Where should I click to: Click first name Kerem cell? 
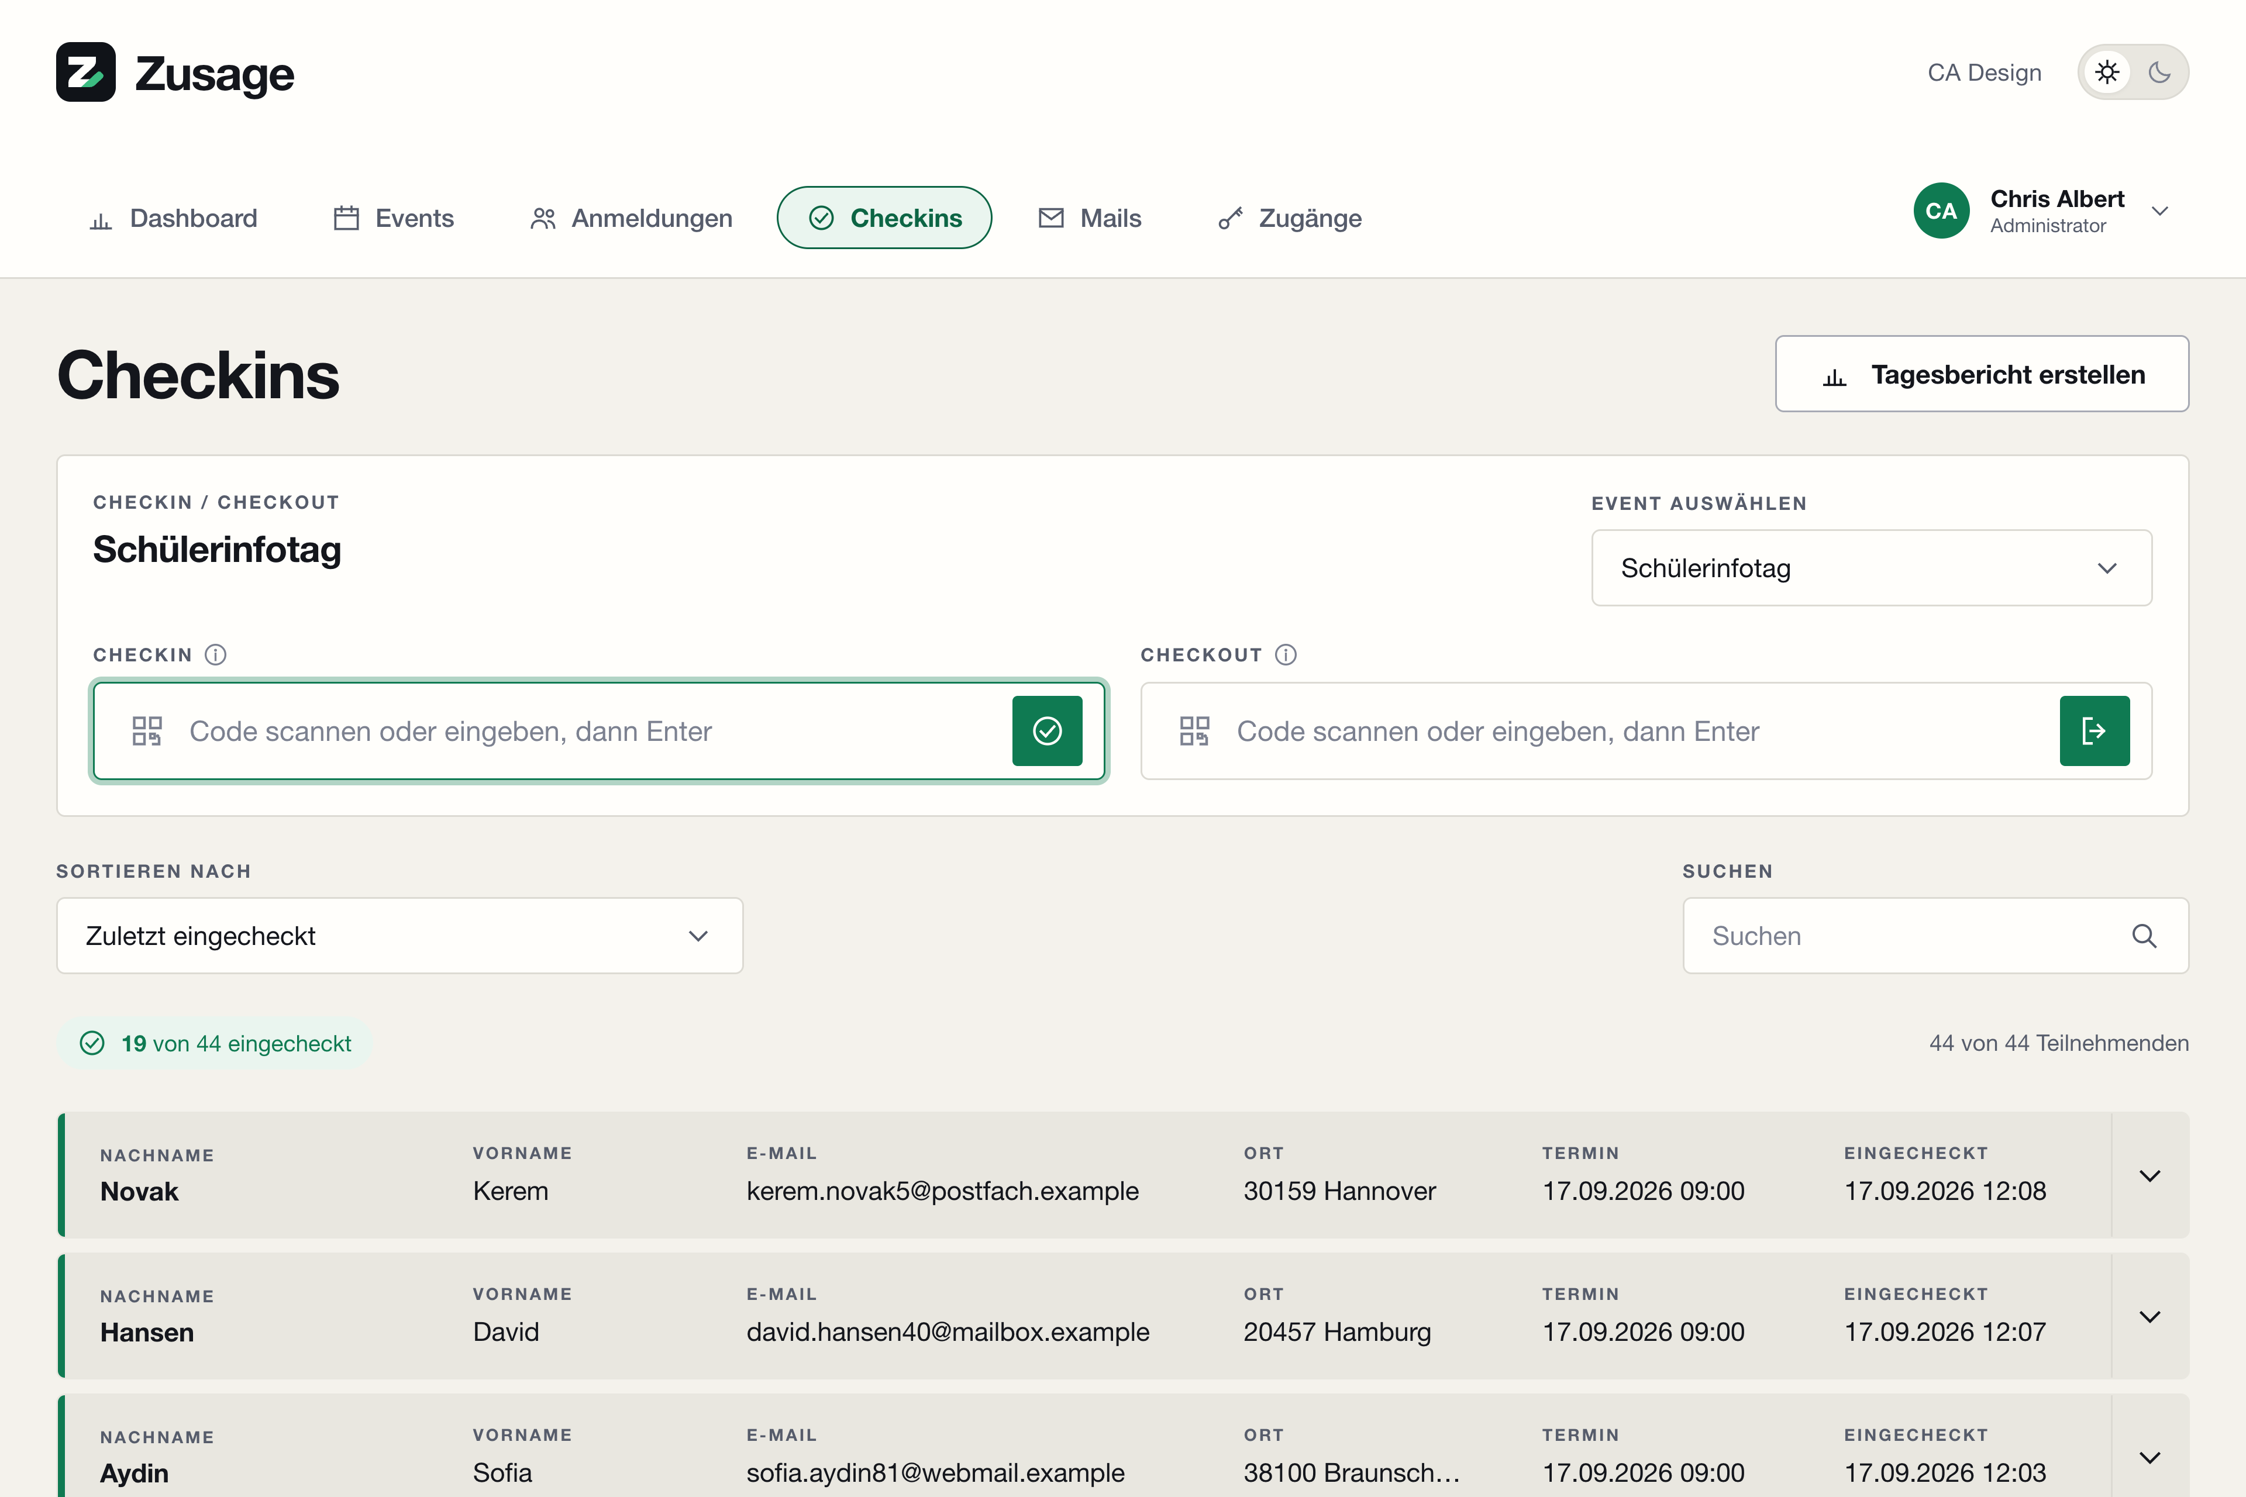tap(511, 1192)
